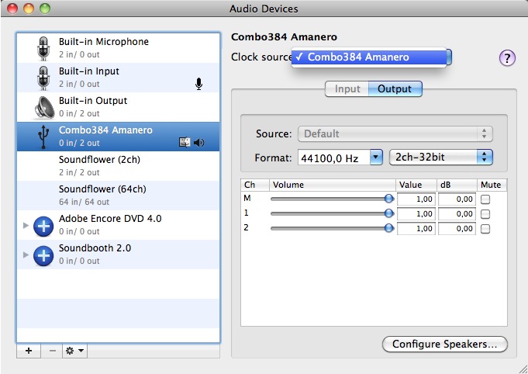The height and width of the screenshot is (374, 528).
Task: Click channel 2 volume slider knob
Action: [389, 228]
